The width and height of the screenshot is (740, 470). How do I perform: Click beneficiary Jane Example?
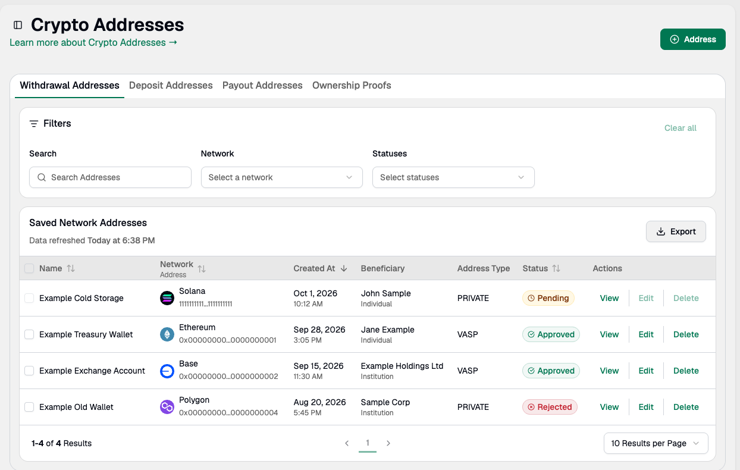[x=388, y=330]
